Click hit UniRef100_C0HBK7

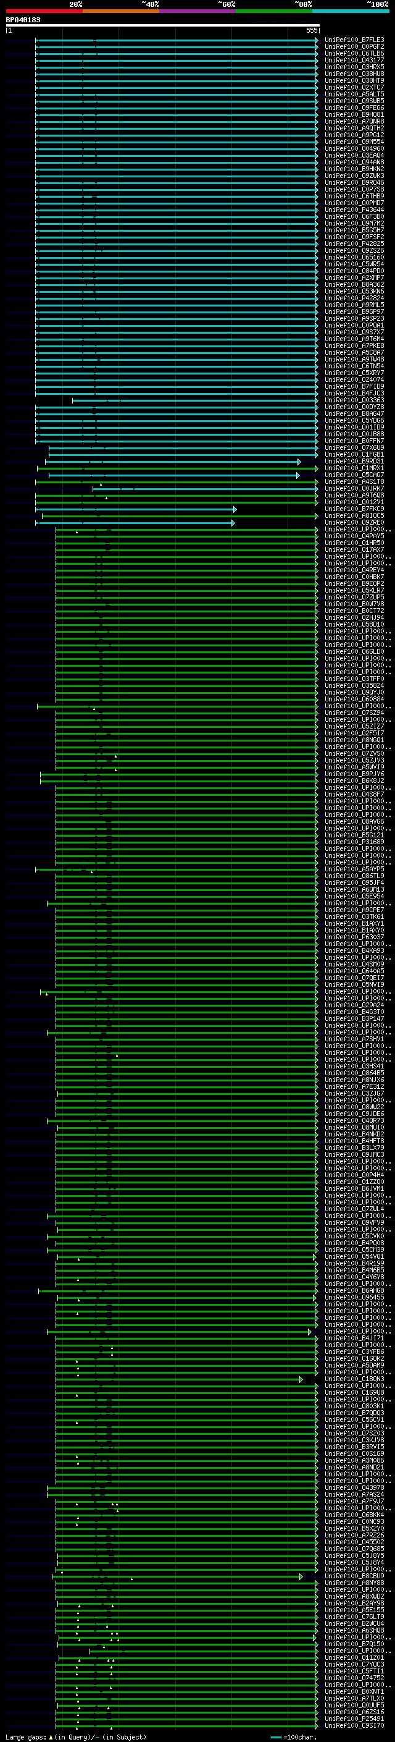coord(354,577)
